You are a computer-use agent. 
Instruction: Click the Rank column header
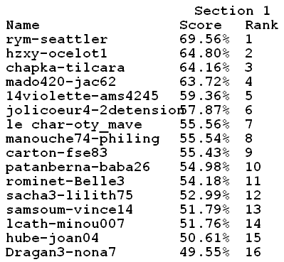261,25
